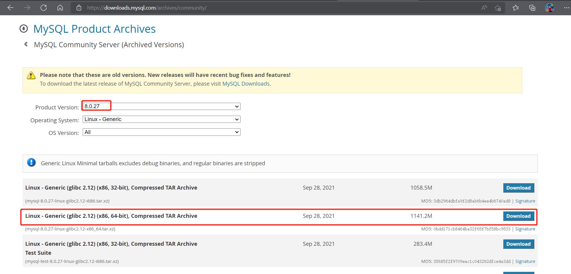Click the size value 1141.2M
571x274 pixels.
pyautogui.click(x=421, y=216)
